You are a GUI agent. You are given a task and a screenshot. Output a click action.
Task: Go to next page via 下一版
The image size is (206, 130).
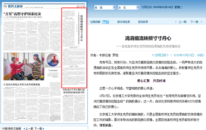38,128
